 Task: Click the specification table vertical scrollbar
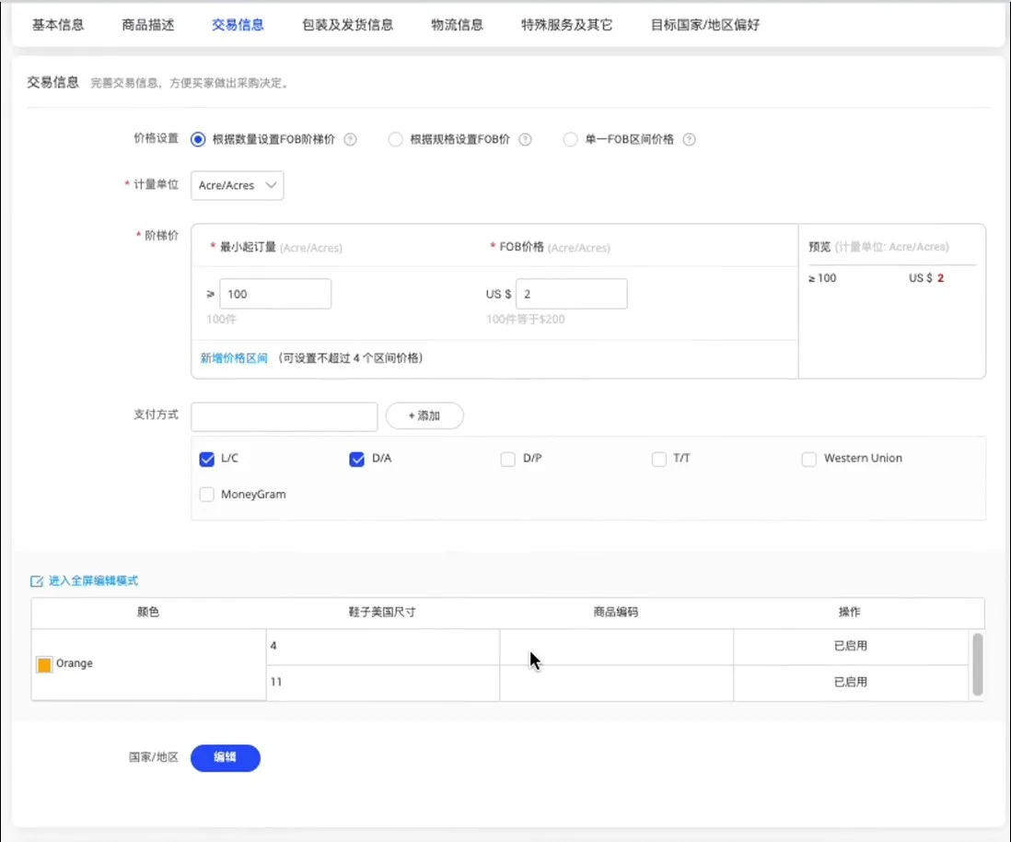pyautogui.click(x=977, y=663)
